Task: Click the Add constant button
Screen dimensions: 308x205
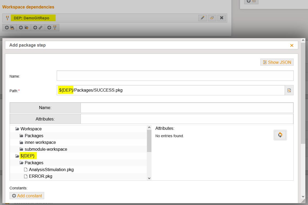Action: point(27,195)
